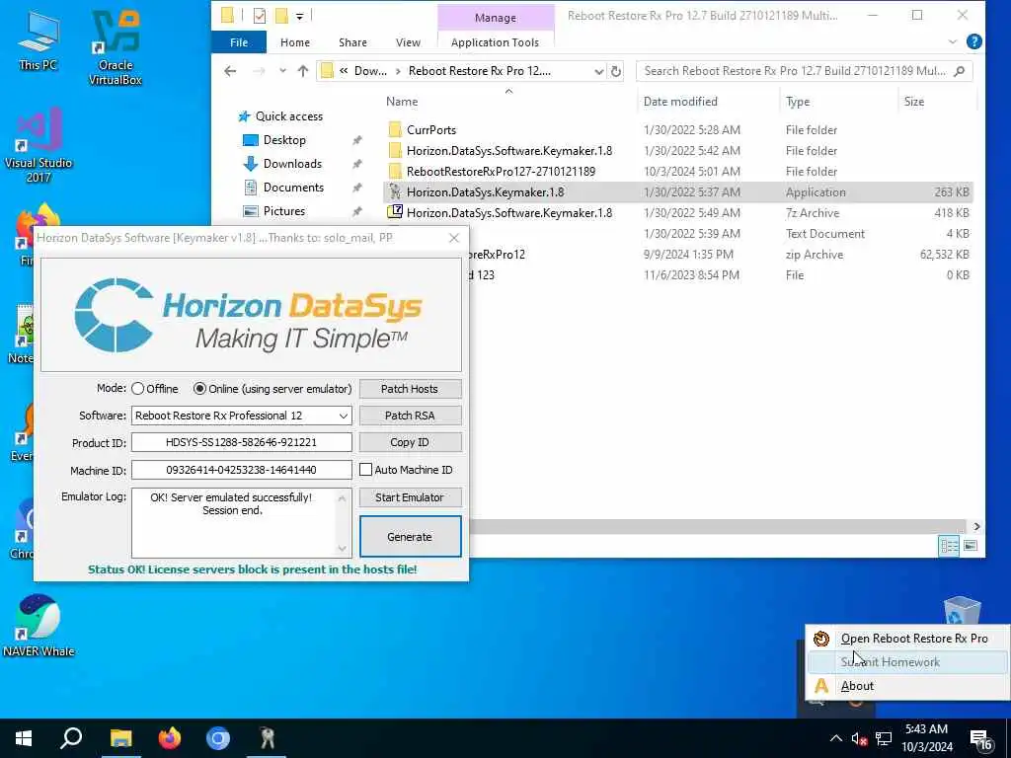Click Firefox taskbar icon
This screenshot has width=1011, height=758.
[x=170, y=738]
